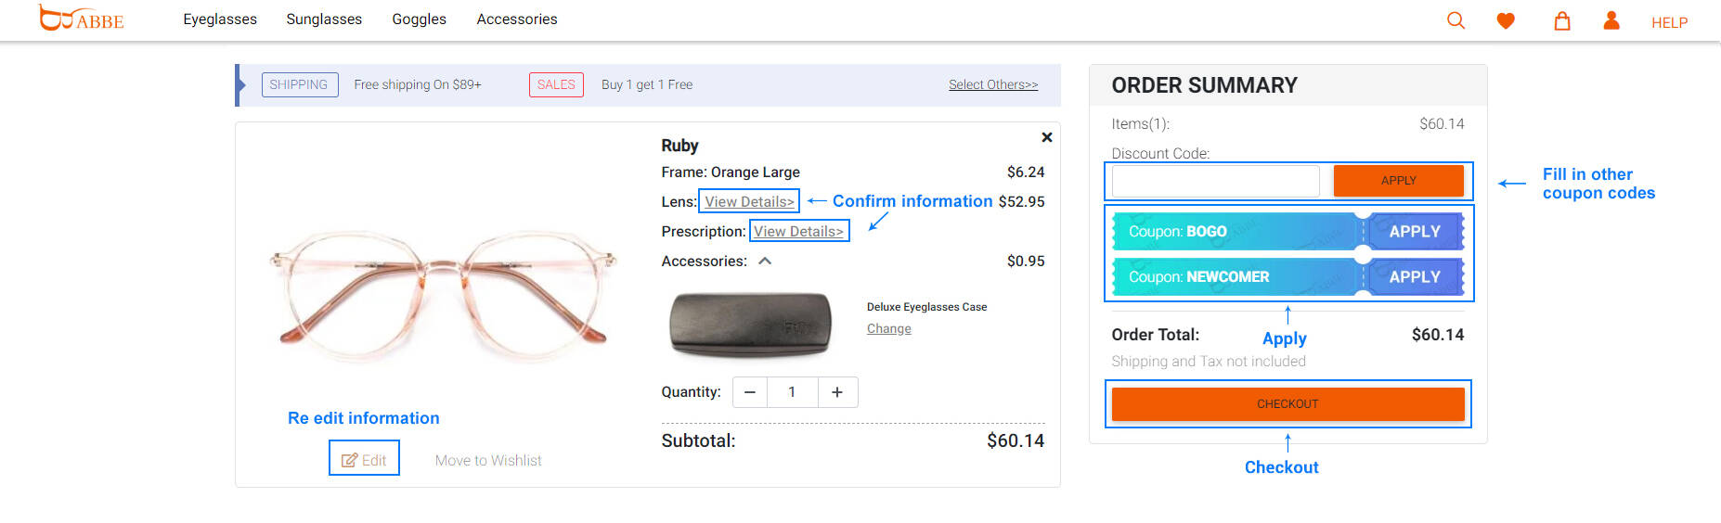Click the Edit pencil button
Image resolution: width=1721 pixels, height=523 pixels.
pos(364,460)
